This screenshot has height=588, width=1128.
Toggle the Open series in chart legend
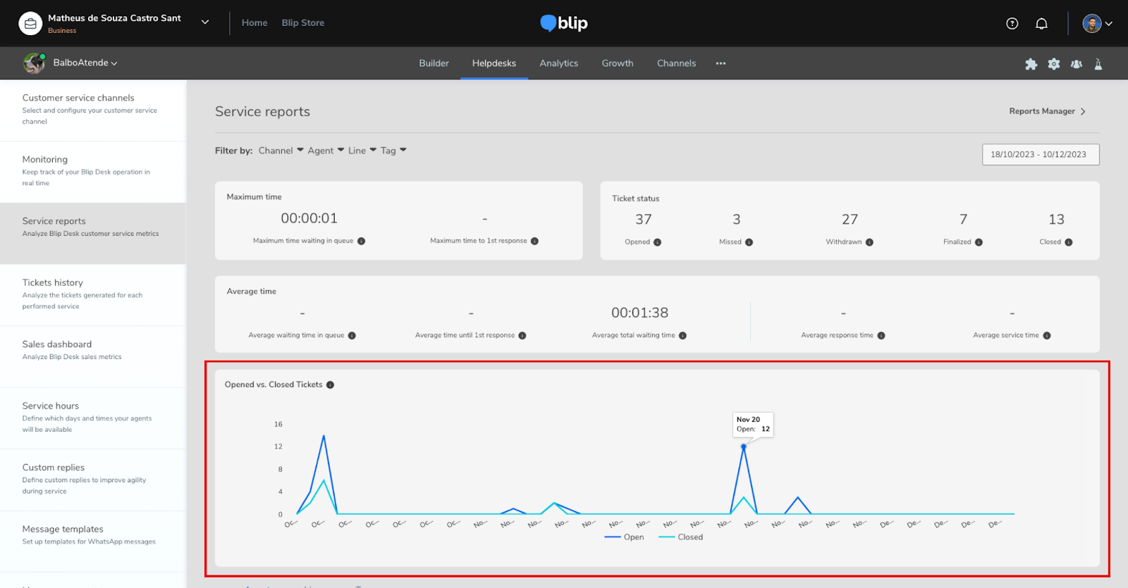(625, 537)
